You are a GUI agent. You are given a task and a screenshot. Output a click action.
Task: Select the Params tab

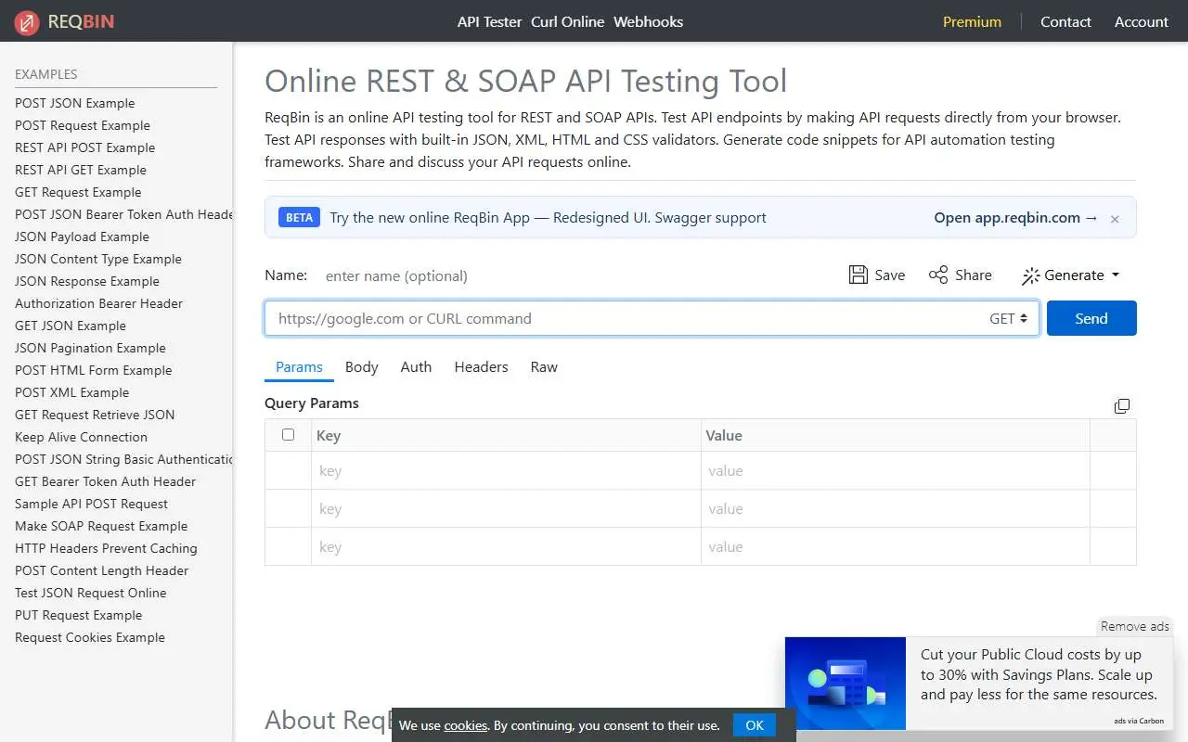[x=299, y=366]
